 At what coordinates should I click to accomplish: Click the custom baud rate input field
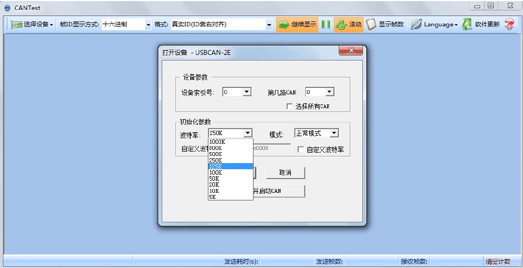(x=272, y=148)
